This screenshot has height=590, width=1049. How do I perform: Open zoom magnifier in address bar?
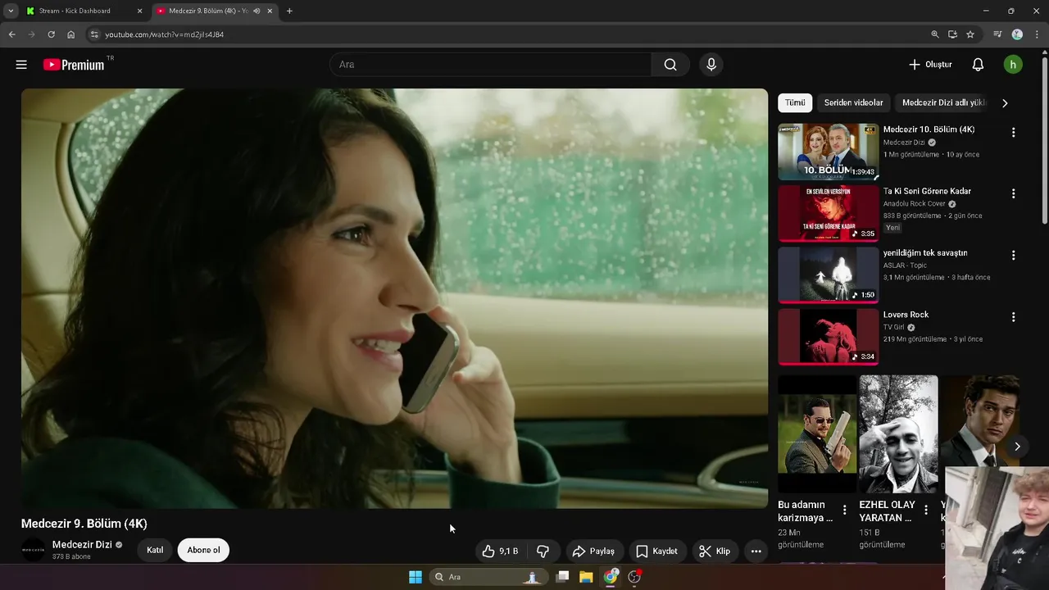[x=935, y=34]
